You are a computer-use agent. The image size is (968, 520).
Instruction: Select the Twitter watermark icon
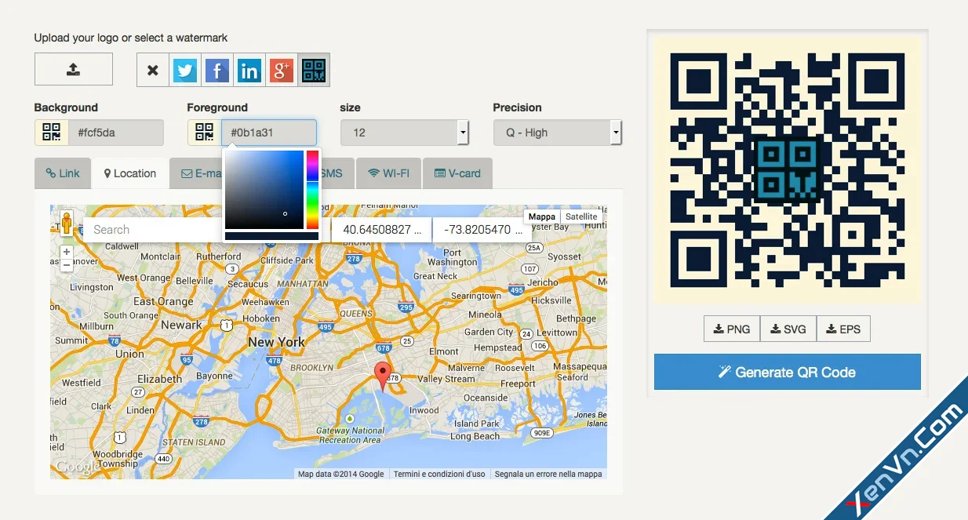(x=184, y=70)
